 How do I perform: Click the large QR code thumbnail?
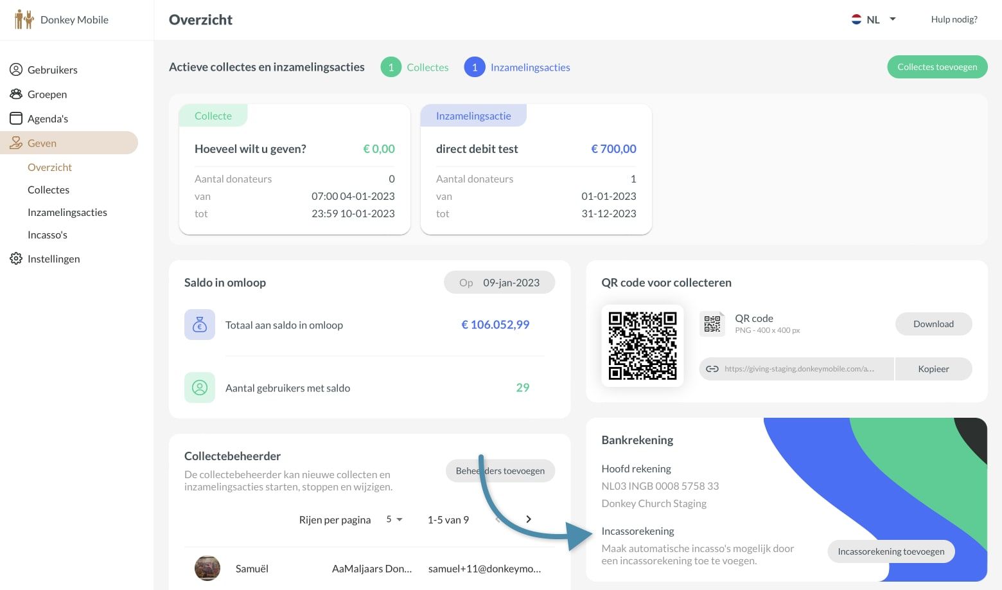pos(642,346)
